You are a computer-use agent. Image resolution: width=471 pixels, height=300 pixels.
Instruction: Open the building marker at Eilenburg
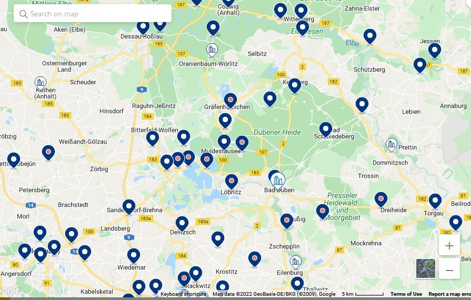click(296, 262)
